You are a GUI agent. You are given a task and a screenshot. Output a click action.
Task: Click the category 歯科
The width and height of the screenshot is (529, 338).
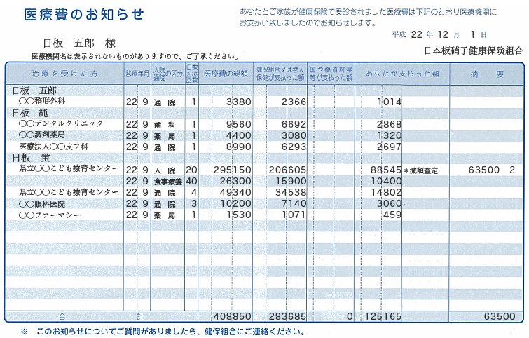coord(165,125)
